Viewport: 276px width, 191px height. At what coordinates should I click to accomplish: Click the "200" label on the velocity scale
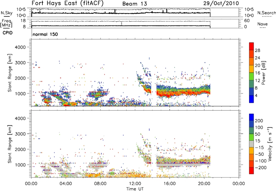[259, 121]
